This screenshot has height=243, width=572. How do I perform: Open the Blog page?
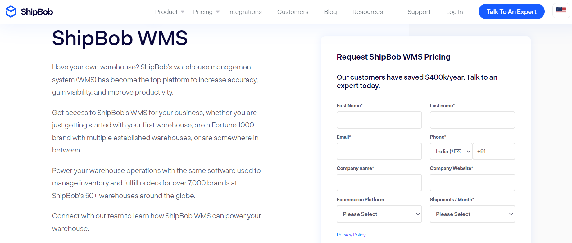click(330, 11)
